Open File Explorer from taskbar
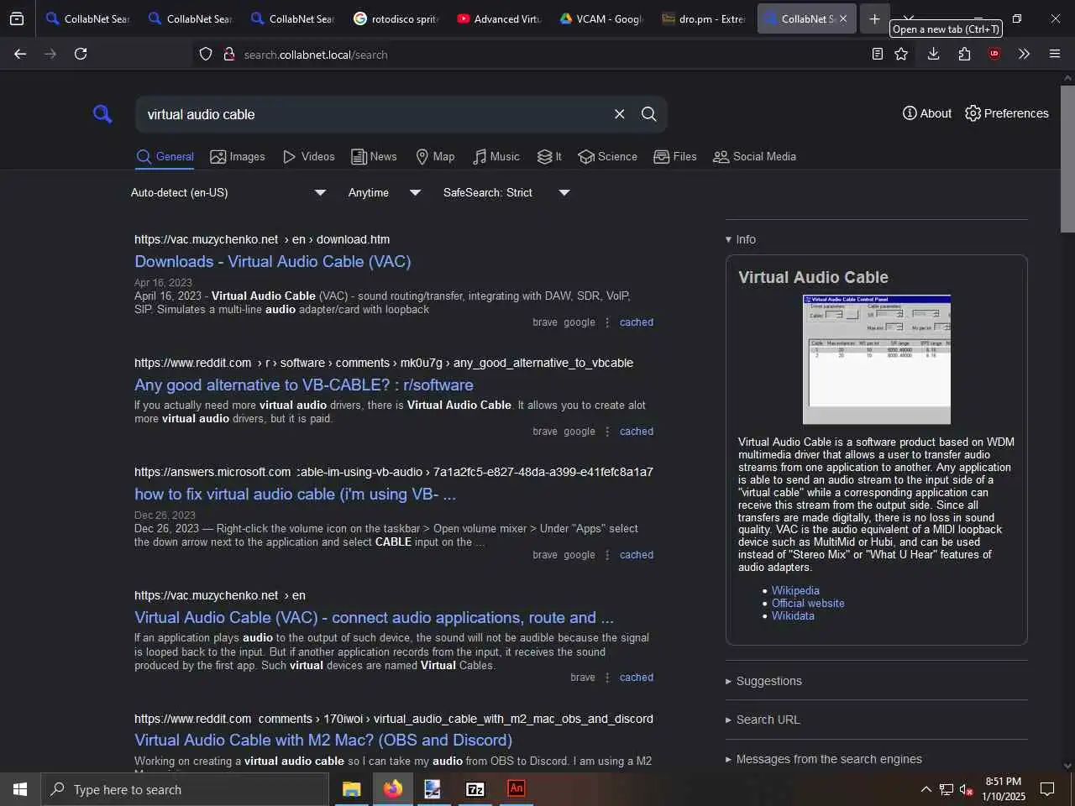This screenshot has height=806, width=1075. click(351, 789)
